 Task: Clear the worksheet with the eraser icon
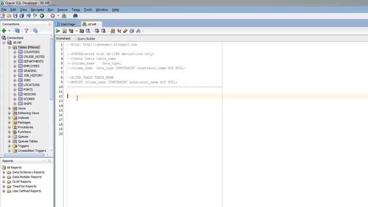tap(125, 30)
